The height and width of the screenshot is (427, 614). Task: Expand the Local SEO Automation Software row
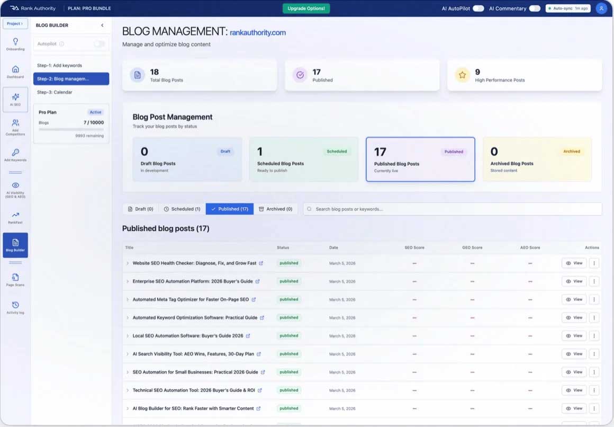tap(127, 336)
